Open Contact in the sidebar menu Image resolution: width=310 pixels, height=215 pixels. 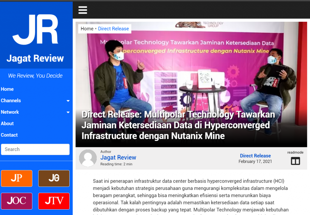tap(9, 135)
